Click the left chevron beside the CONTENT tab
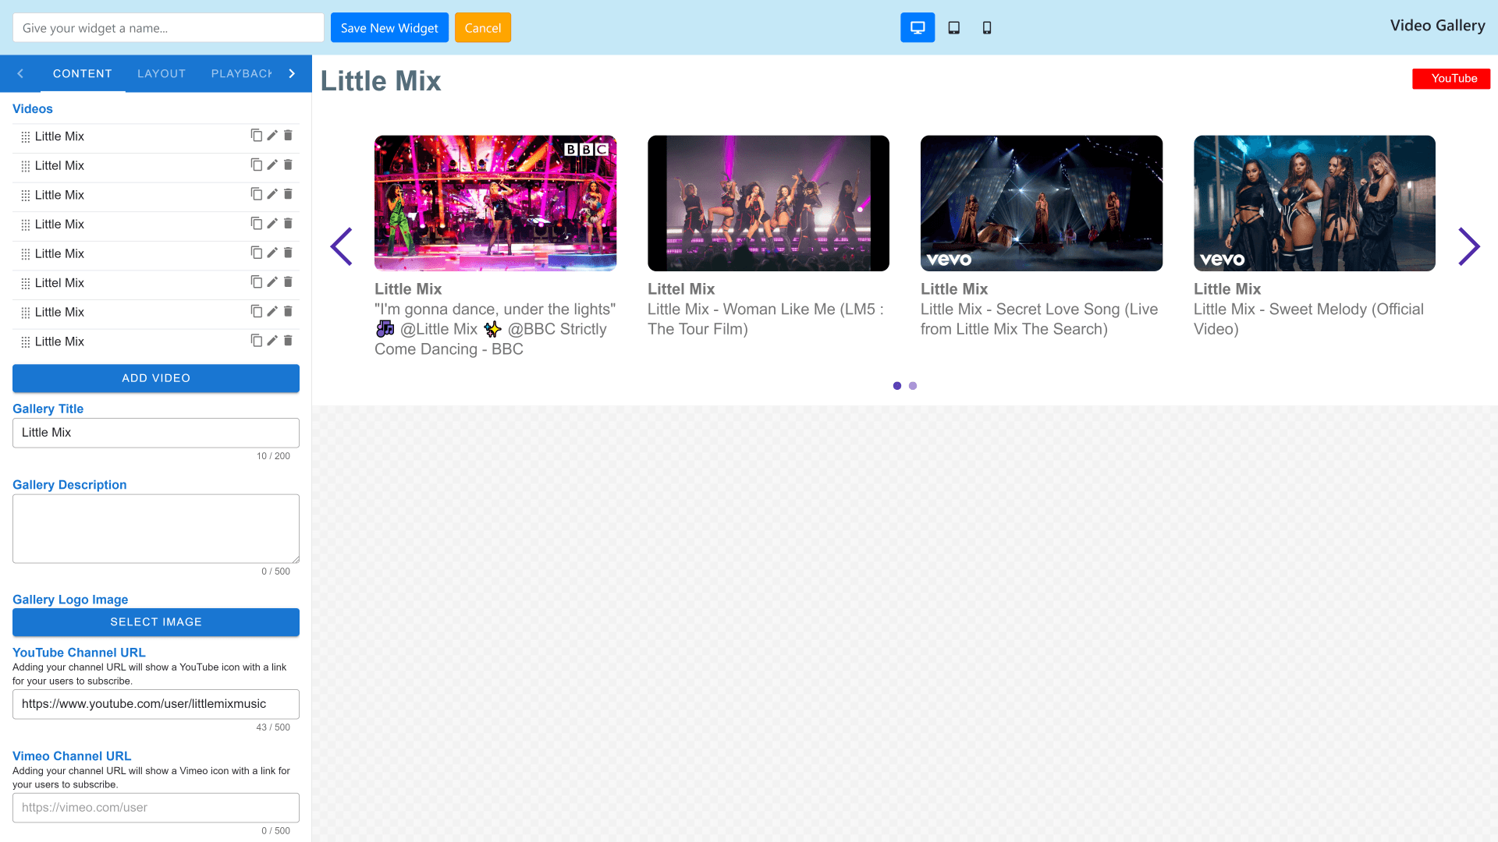 point(20,73)
